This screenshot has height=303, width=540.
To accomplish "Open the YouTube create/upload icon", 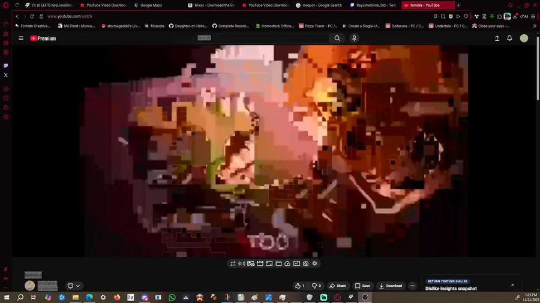I will [497, 38].
